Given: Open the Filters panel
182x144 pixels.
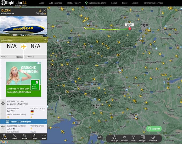Looking at the screenshot, I should (134, 138).
